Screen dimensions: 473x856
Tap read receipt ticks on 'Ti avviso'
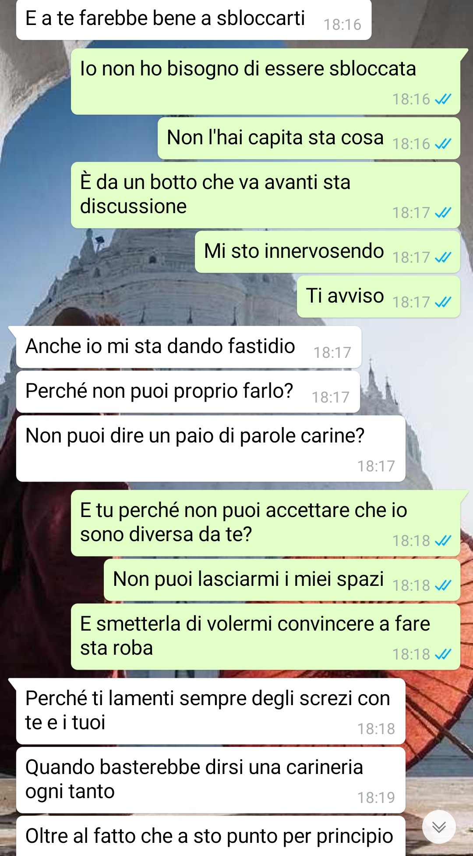pos(443,302)
